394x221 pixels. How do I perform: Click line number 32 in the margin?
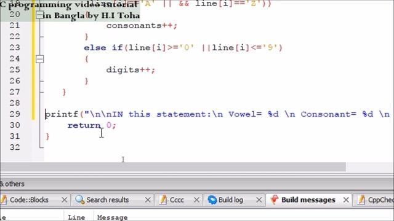coord(15,147)
